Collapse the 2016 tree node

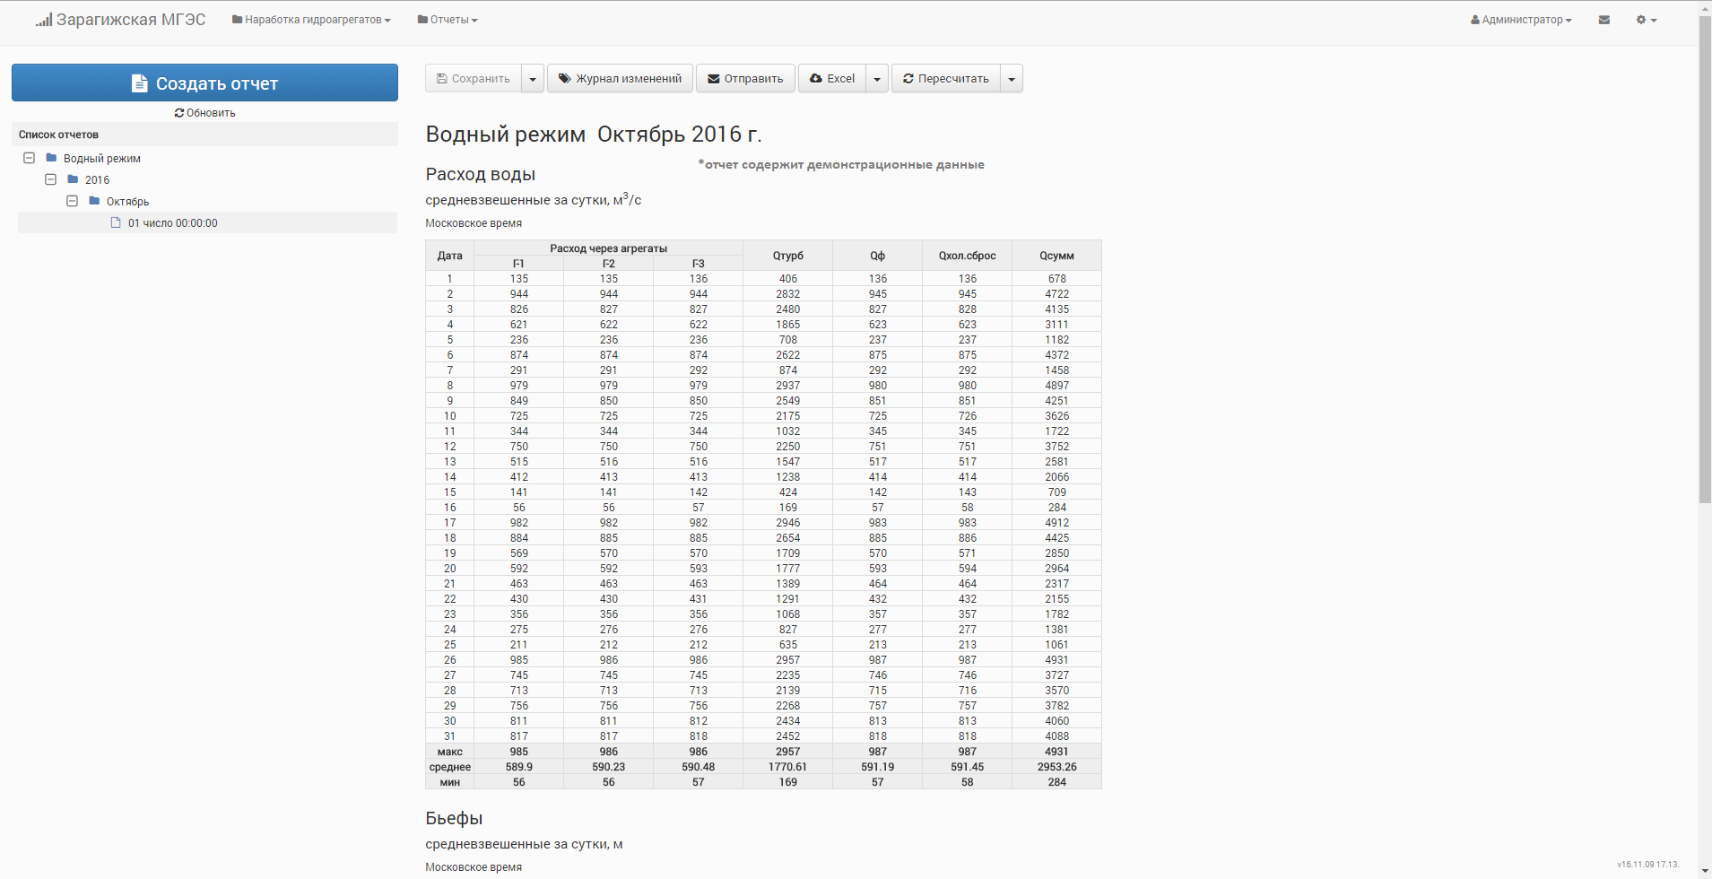point(50,179)
